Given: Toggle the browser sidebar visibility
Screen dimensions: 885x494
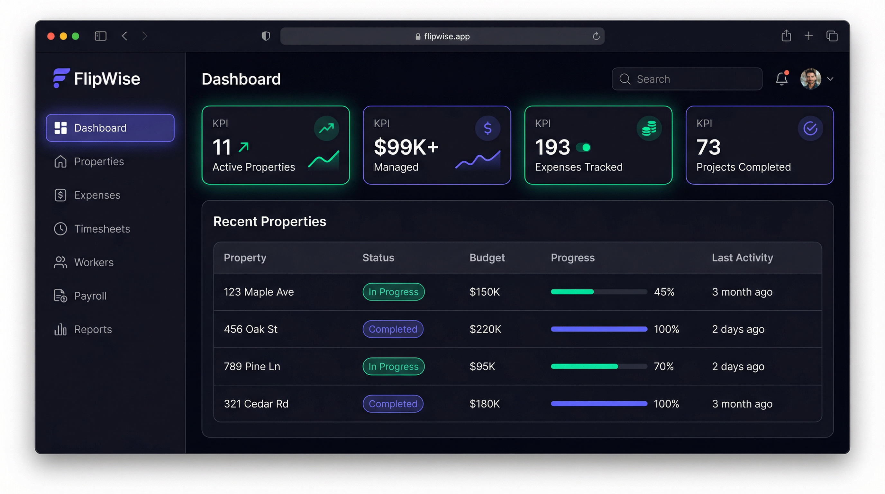Looking at the screenshot, I should (x=100, y=36).
